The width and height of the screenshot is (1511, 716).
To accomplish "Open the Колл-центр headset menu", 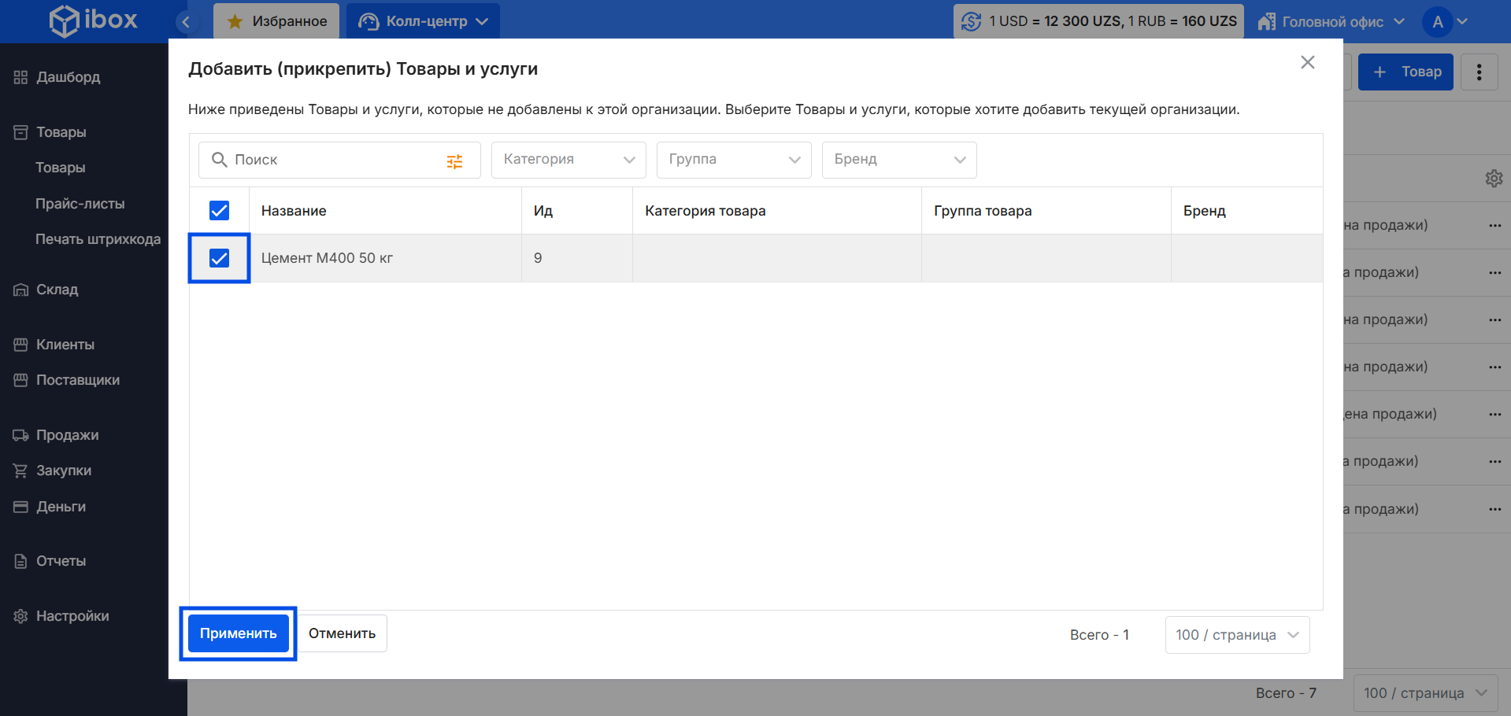I will pos(423,21).
